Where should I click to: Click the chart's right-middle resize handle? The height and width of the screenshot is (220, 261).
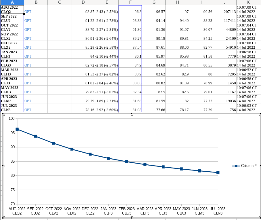pyautogui.click(x=260, y=166)
